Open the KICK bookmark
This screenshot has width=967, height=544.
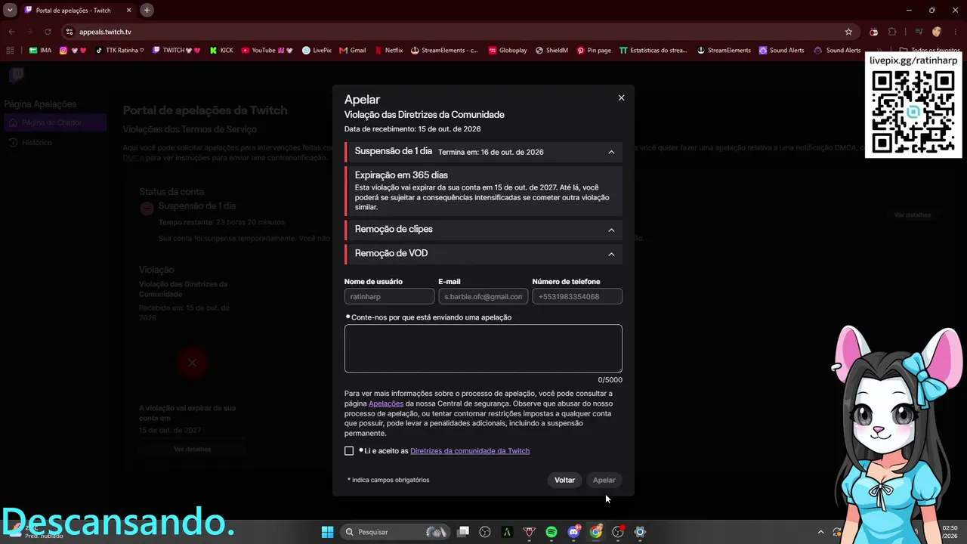pyautogui.click(x=221, y=51)
